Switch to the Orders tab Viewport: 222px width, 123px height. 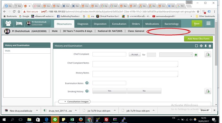pos(136,24)
